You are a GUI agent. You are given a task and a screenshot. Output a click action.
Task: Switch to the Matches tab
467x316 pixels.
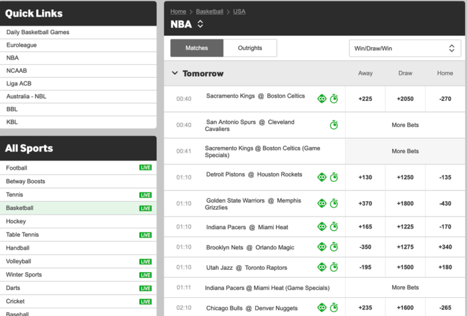pos(196,48)
